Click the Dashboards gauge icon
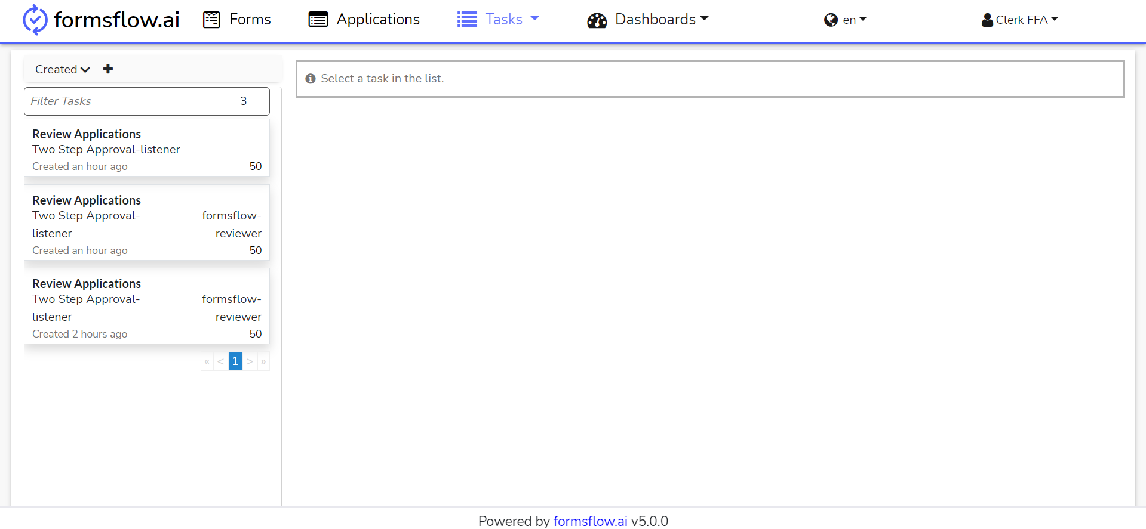The height and width of the screenshot is (529, 1146). [x=597, y=20]
